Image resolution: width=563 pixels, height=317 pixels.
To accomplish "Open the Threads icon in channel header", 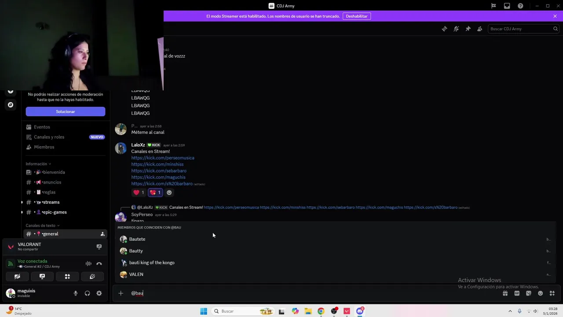I will point(444,29).
